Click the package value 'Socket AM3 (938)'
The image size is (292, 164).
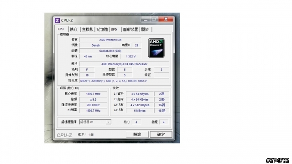coord(110,51)
